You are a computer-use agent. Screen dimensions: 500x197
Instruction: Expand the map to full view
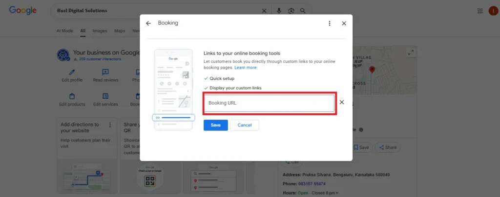(411, 53)
